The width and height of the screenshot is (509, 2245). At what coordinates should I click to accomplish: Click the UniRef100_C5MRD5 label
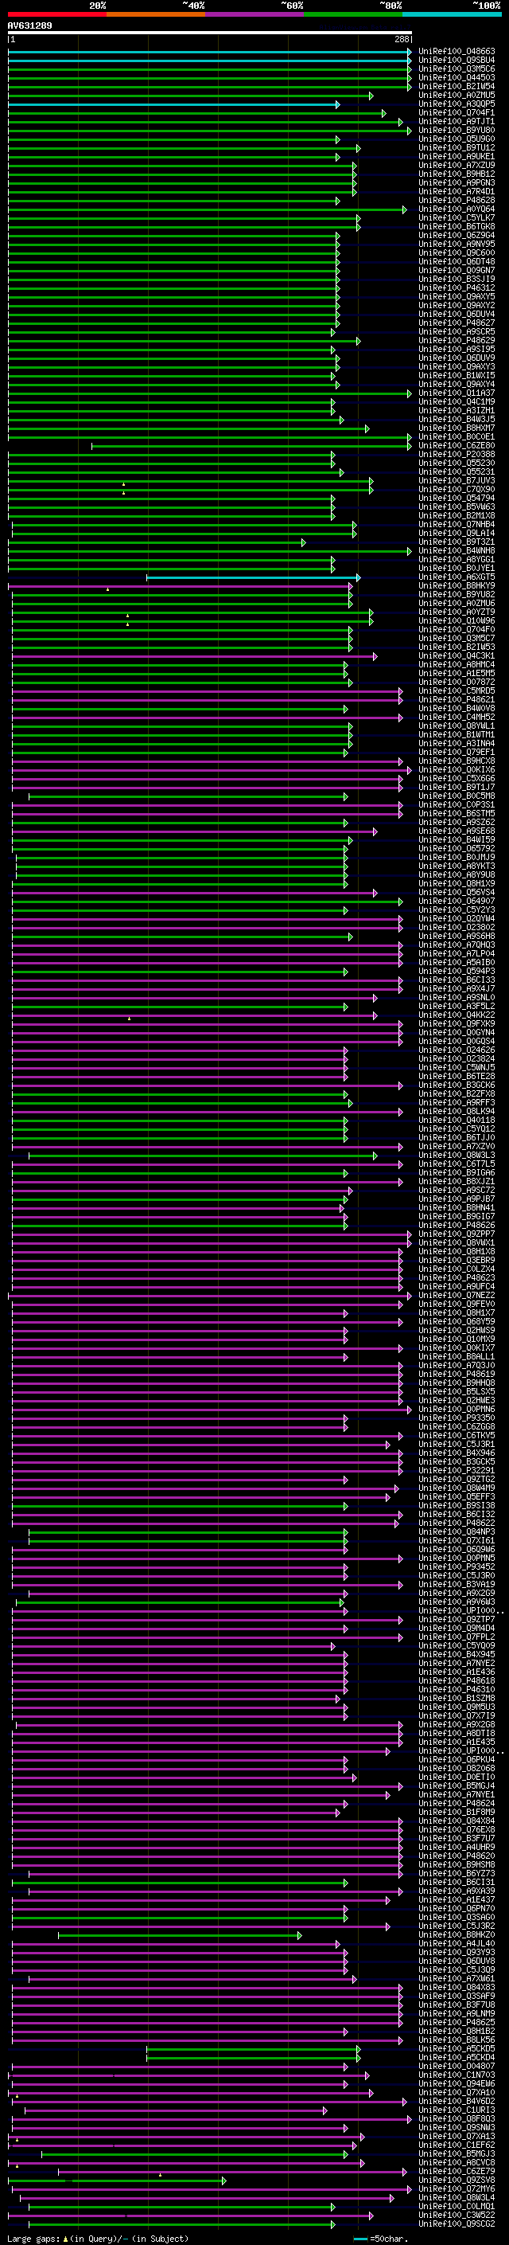coord(456,691)
